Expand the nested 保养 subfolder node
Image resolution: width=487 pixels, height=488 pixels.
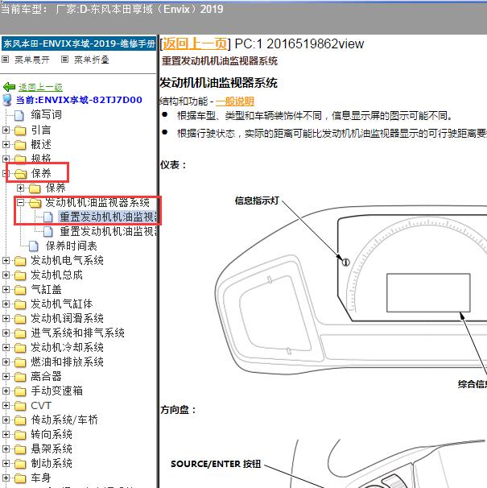(21, 188)
